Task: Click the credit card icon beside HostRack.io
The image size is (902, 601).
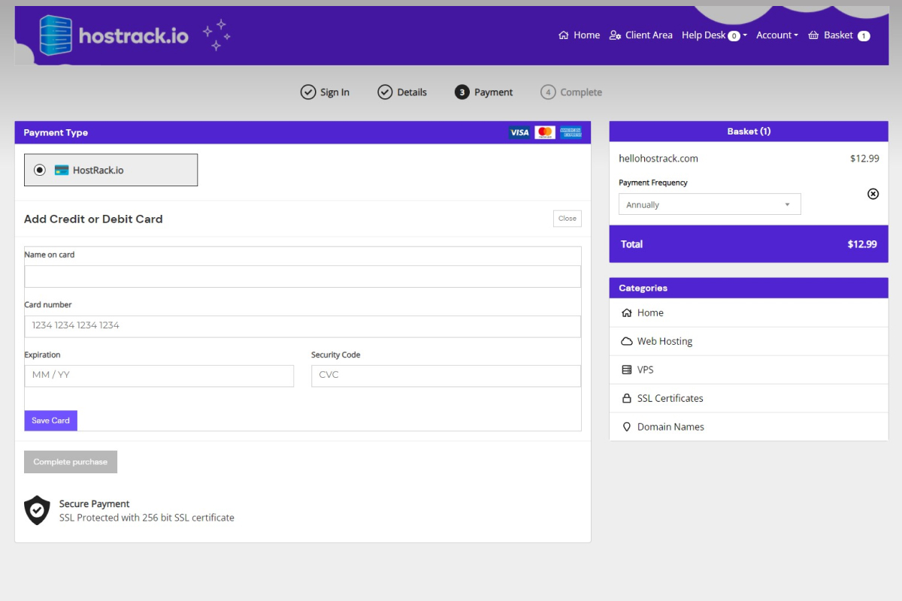Action: coord(62,171)
